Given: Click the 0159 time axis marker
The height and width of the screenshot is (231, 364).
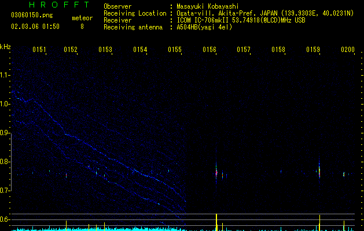Looking at the screenshot, I should click(x=313, y=50).
